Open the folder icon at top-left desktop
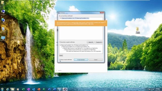 3,3
